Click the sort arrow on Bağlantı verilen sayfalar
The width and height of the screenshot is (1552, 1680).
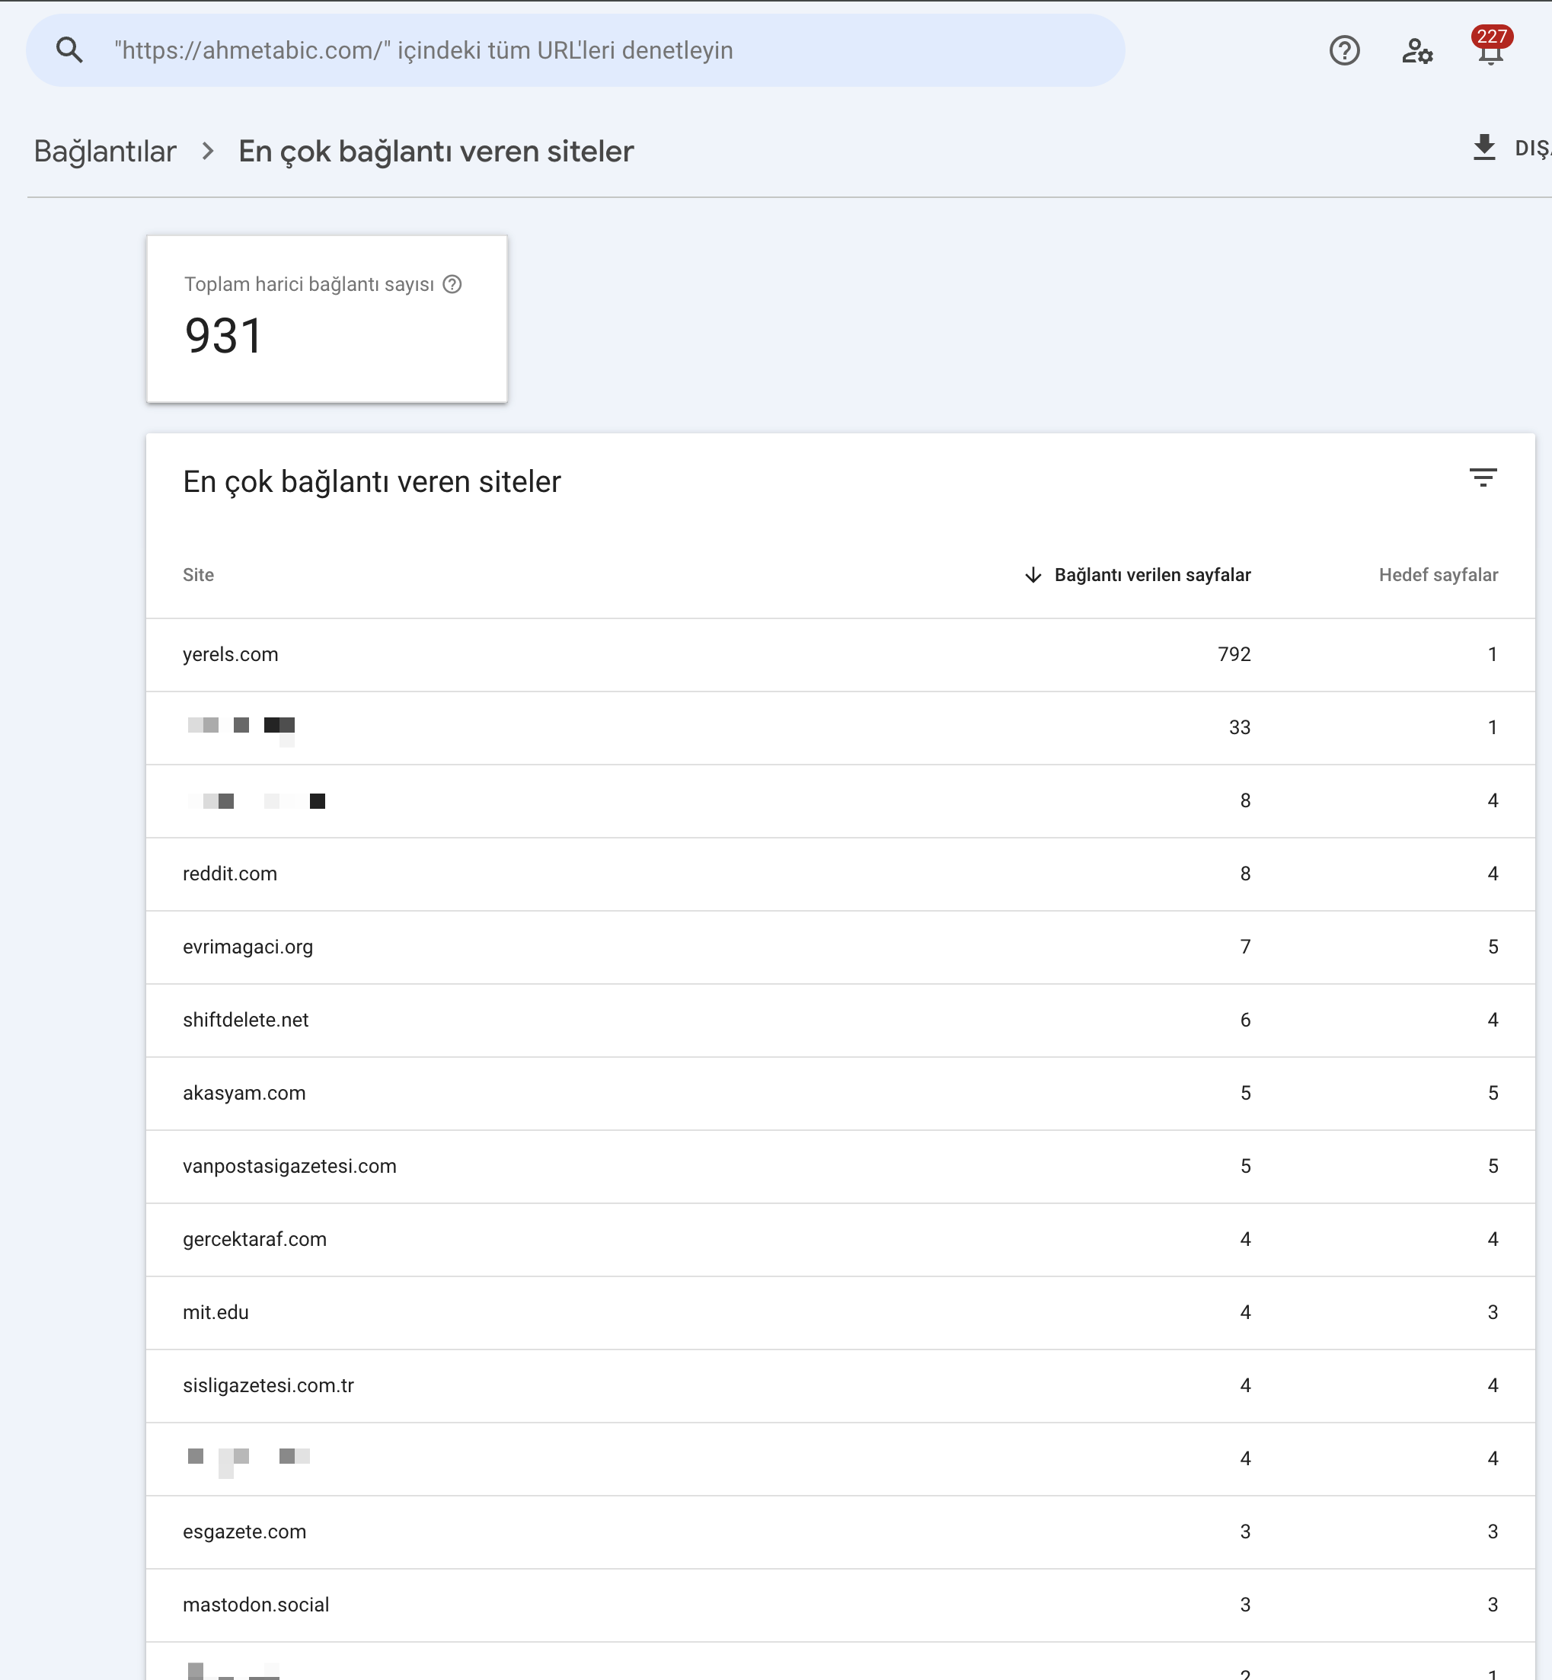[1033, 576]
